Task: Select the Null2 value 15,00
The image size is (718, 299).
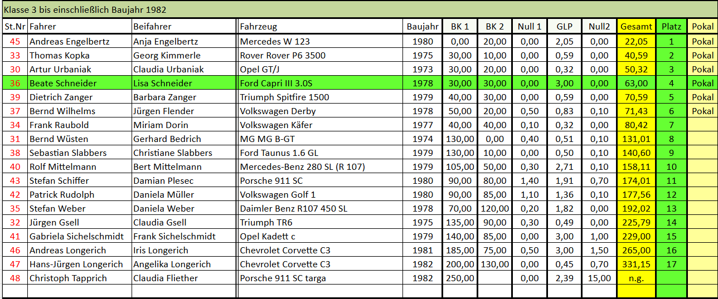Action: pos(599,278)
